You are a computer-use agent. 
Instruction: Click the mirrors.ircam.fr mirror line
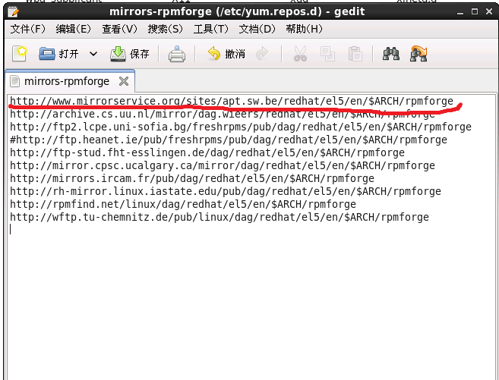click(x=192, y=178)
